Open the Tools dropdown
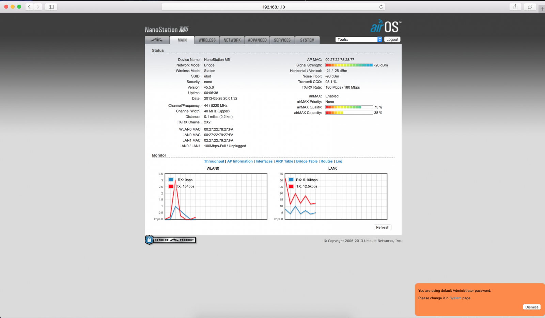The height and width of the screenshot is (318, 545). tap(359, 40)
